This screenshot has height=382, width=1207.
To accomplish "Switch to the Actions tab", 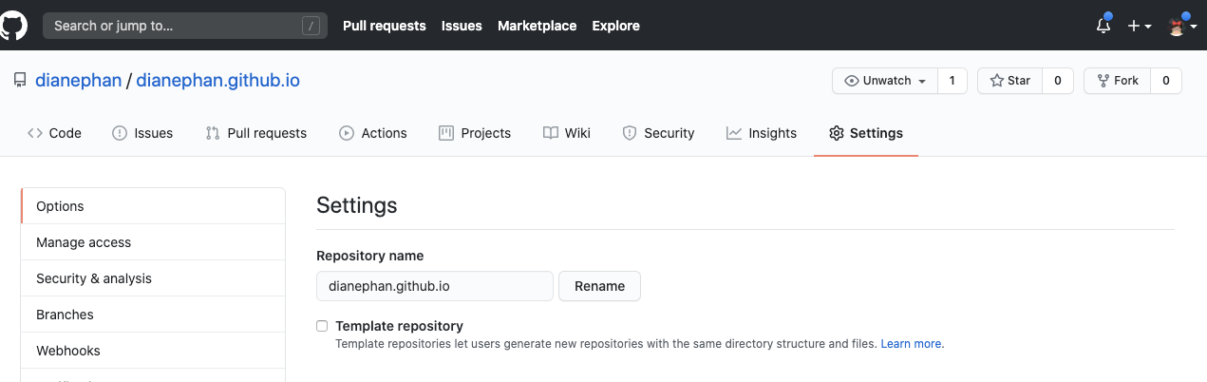I will [373, 133].
